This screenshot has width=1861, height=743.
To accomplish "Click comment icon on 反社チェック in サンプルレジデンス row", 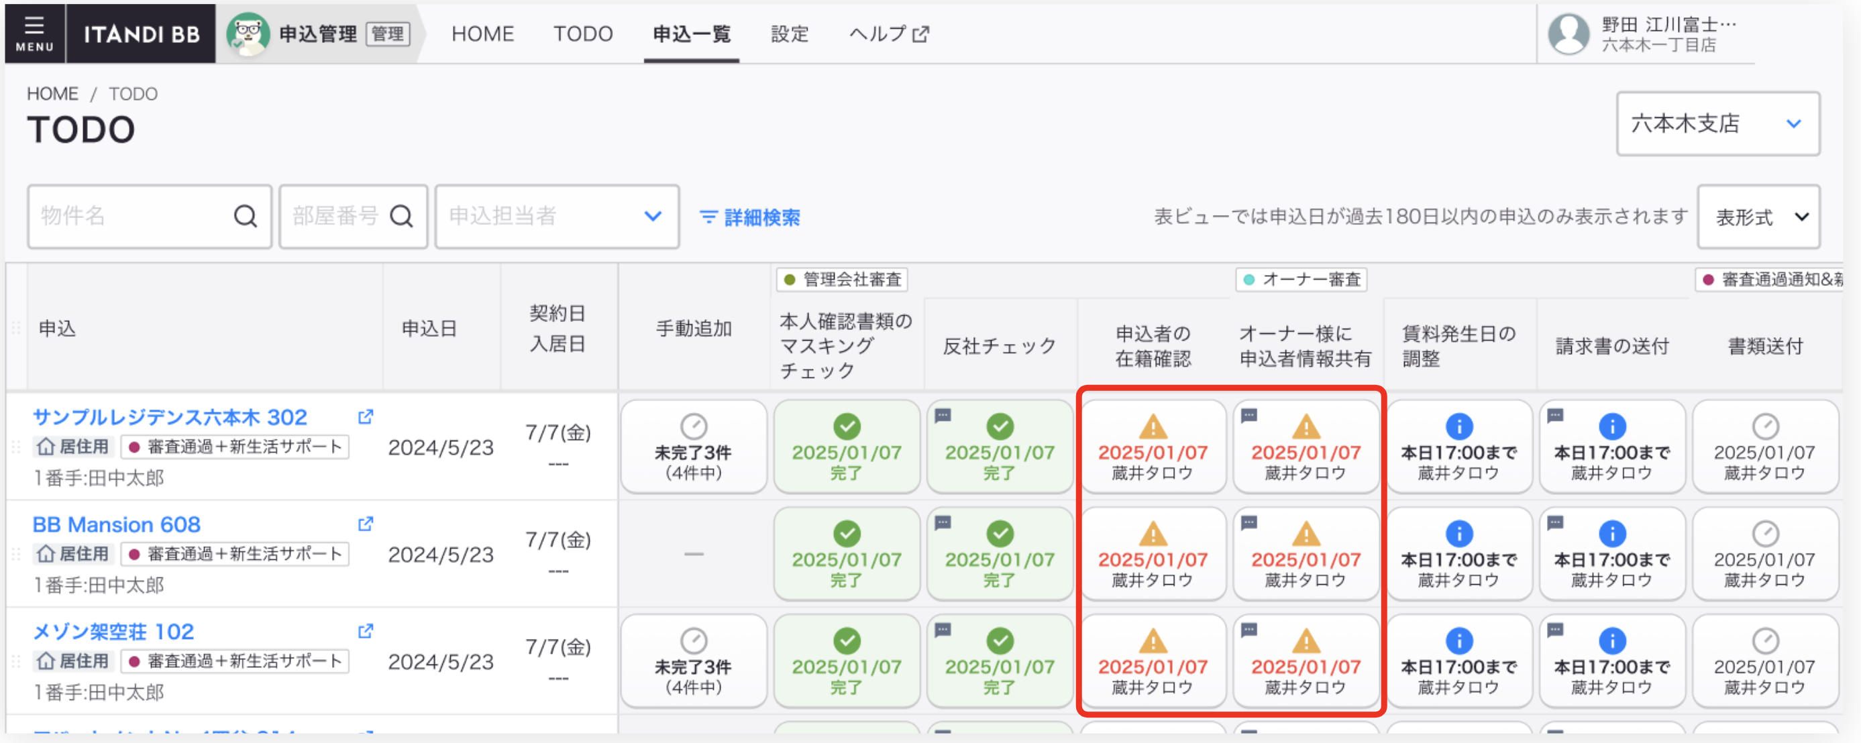I will (943, 415).
